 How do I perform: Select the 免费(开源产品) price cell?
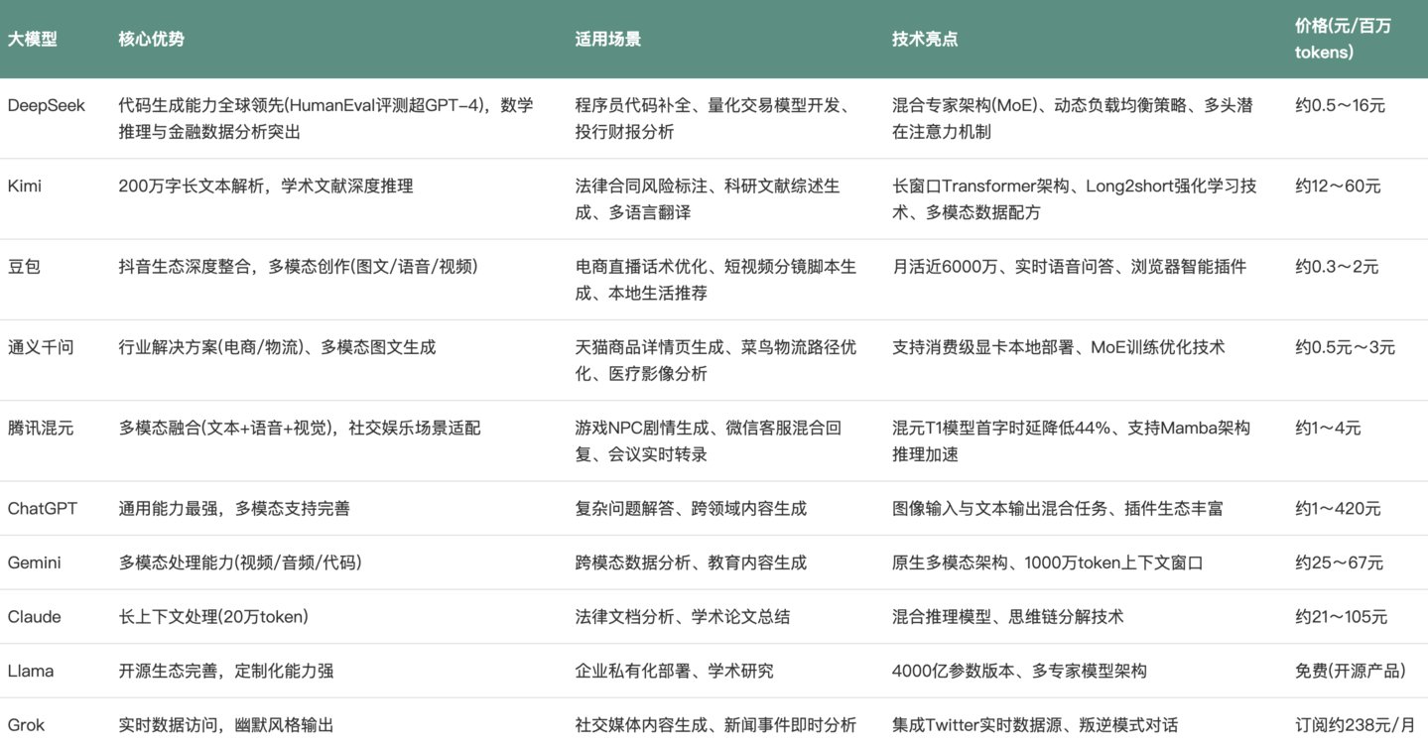click(1350, 671)
